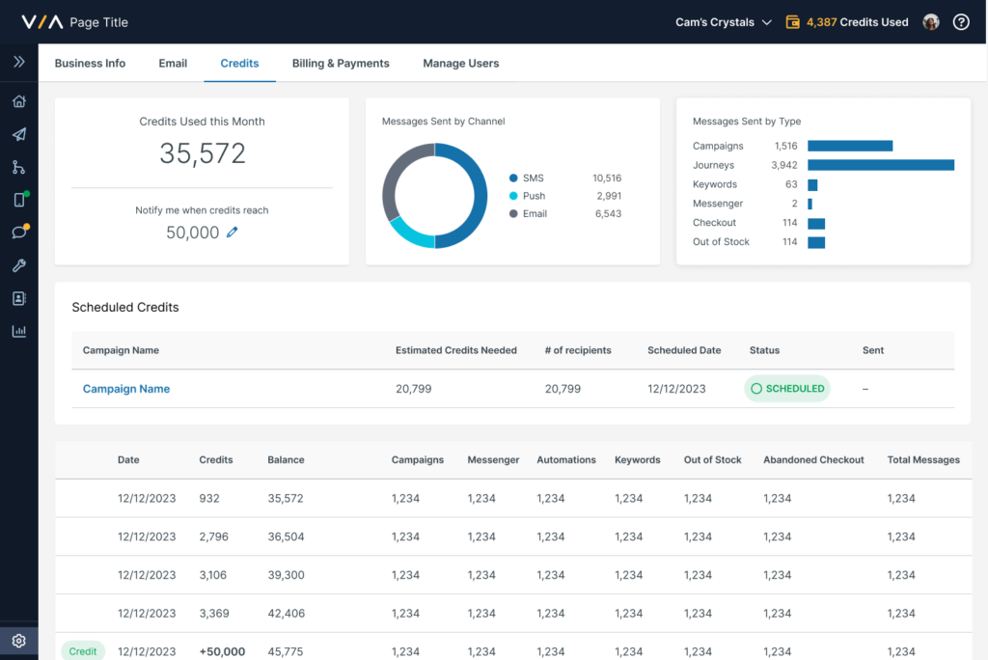The image size is (988, 660).
Task: Open the Campaign Name link
Action: [x=126, y=389]
